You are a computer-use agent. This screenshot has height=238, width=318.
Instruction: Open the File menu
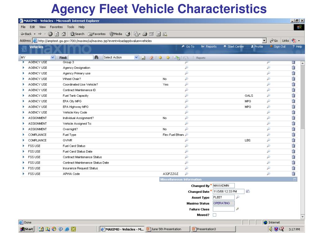click(x=23, y=27)
